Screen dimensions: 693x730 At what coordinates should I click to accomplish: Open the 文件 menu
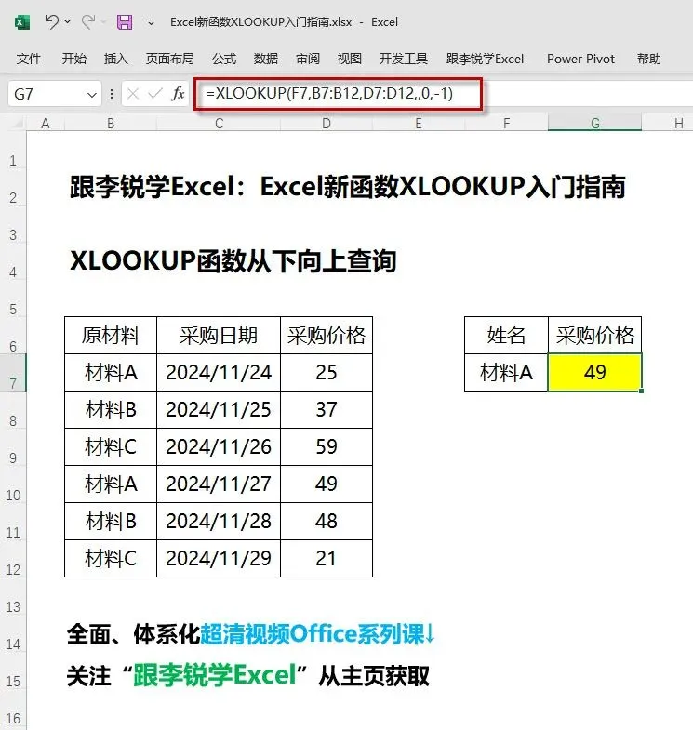(29, 59)
